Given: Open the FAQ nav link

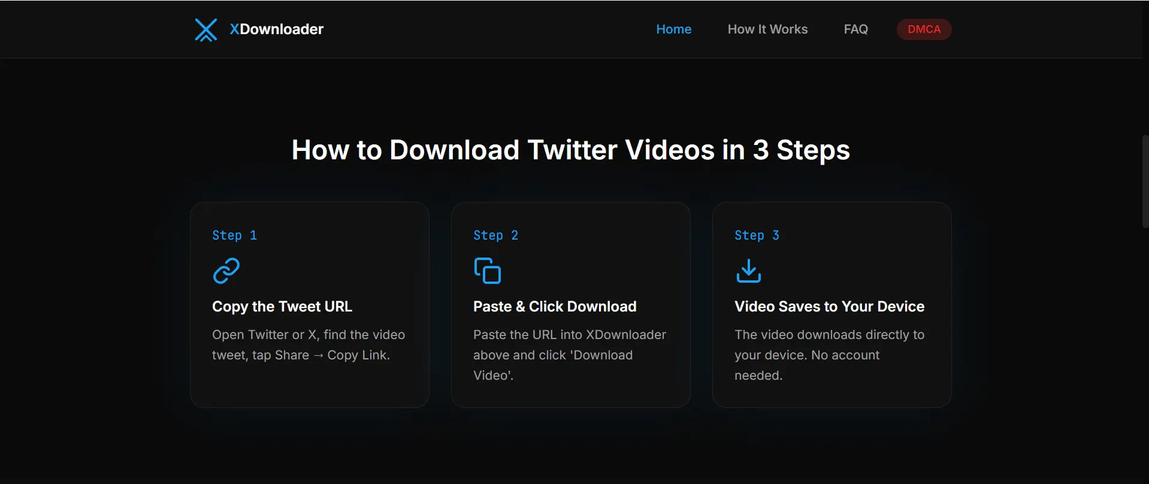Looking at the screenshot, I should coord(855,29).
